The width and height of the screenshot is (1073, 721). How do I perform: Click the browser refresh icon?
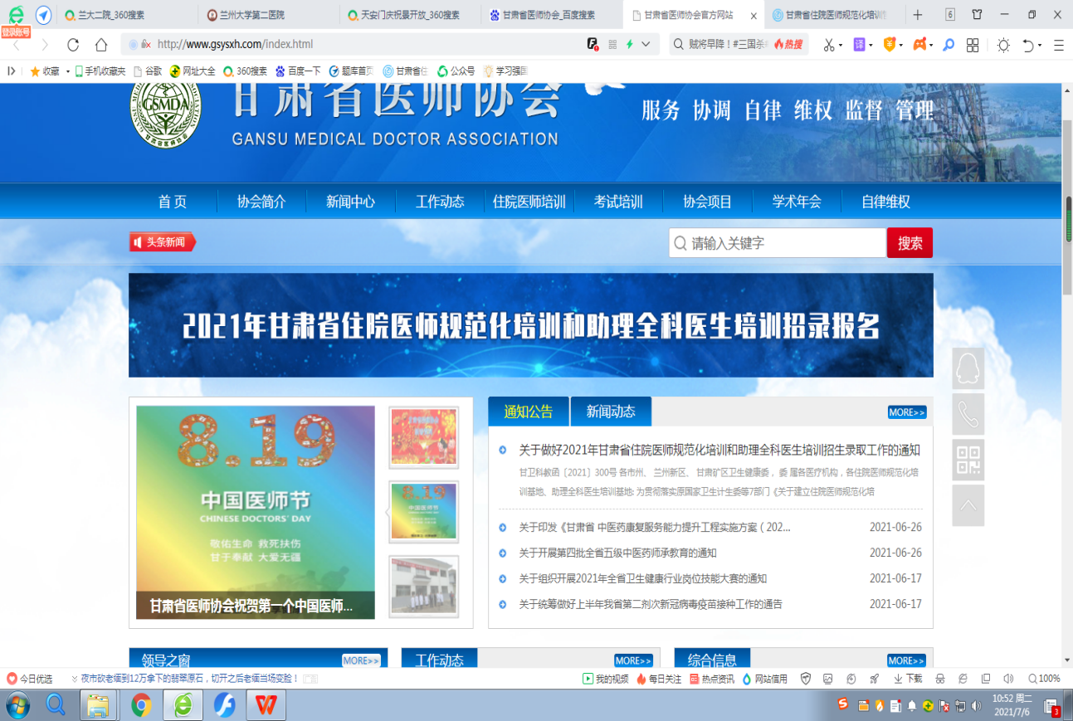point(73,45)
